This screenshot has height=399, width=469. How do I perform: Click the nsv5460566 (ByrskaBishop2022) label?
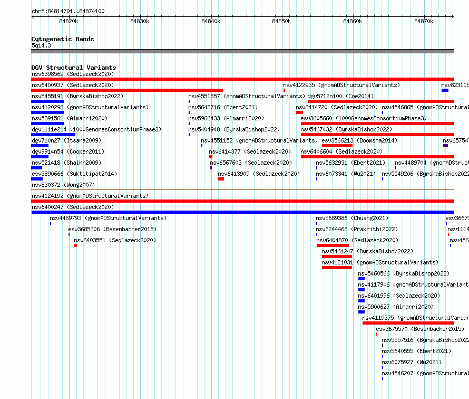(x=404, y=273)
